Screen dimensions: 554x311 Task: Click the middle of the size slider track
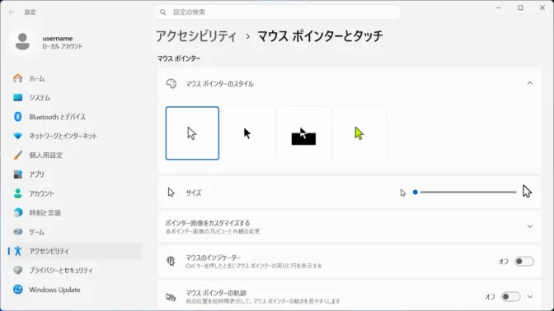coord(465,193)
